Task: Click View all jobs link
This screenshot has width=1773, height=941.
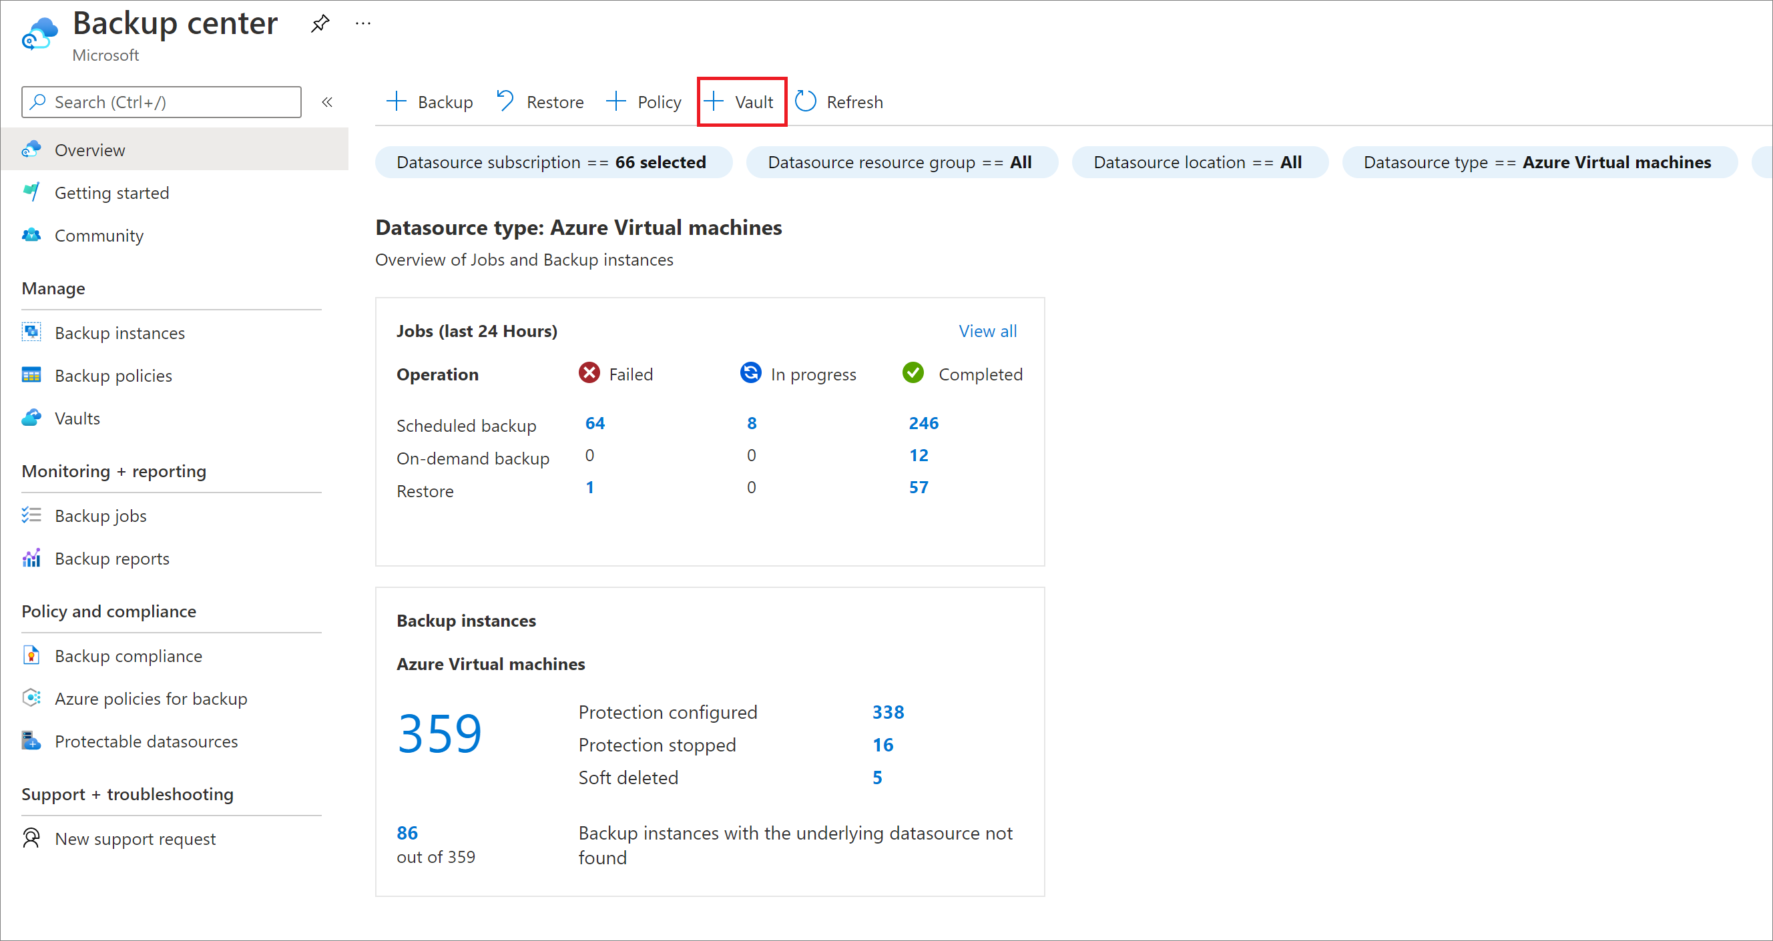Action: point(989,330)
